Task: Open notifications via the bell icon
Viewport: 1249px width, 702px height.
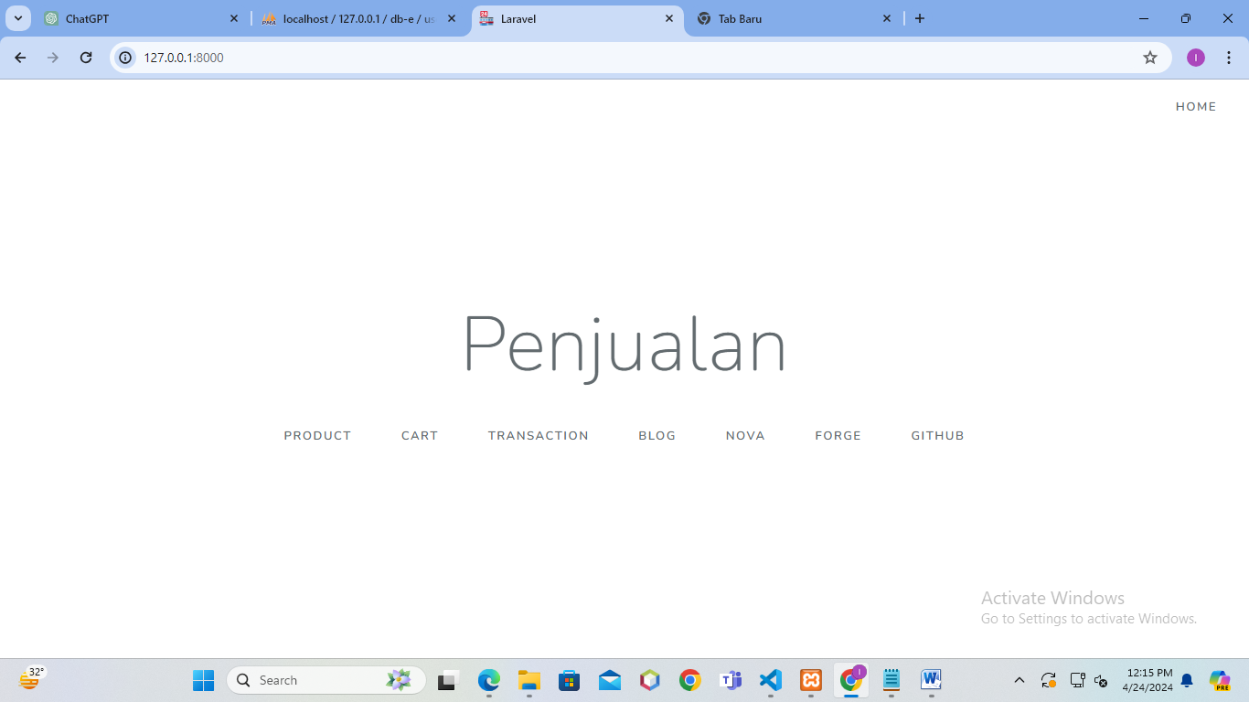Action: click(x=1187, y=680)
